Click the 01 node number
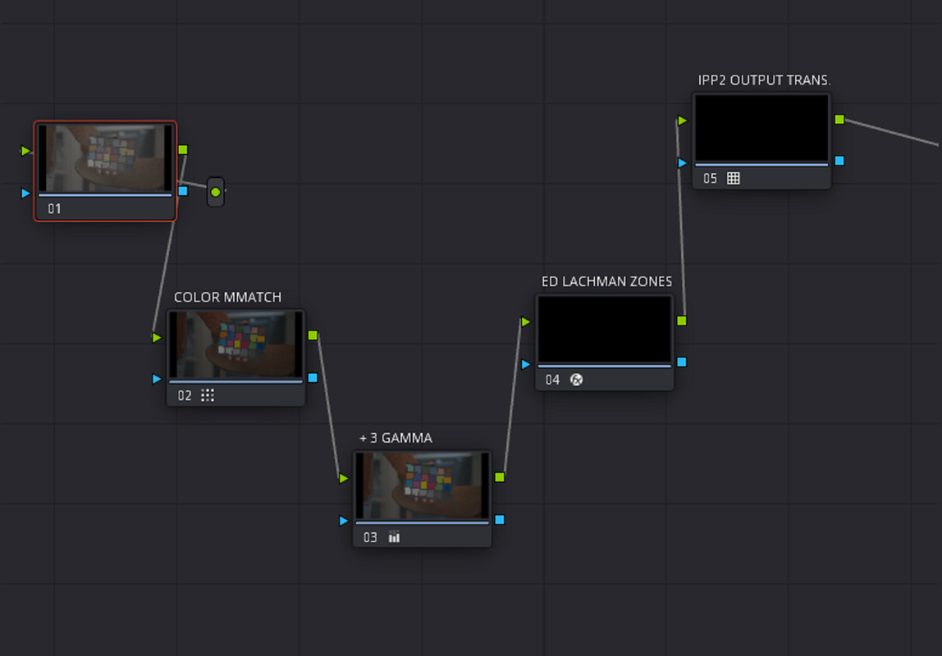Screen dimensions: 942x656 click(x=55, y=209)
